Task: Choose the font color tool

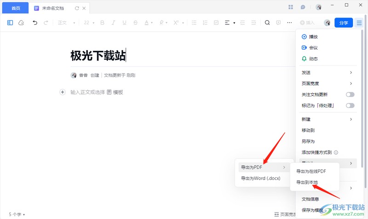Action: [x=146, y=22]
